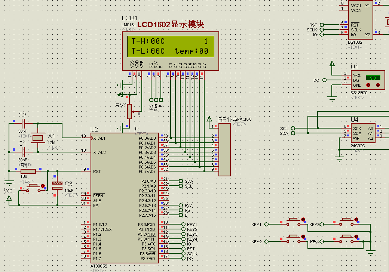Select the RV1 potentiometer symbol

tap(129, 111)
